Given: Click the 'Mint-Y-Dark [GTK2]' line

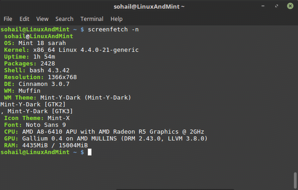Looking at the screenshot, I should point(33,104).
